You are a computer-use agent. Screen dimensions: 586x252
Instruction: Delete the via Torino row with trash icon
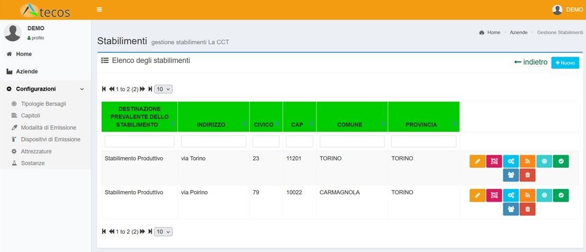tap(527, 175)
